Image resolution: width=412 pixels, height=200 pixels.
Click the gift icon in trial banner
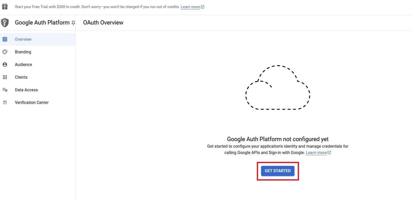5,7
